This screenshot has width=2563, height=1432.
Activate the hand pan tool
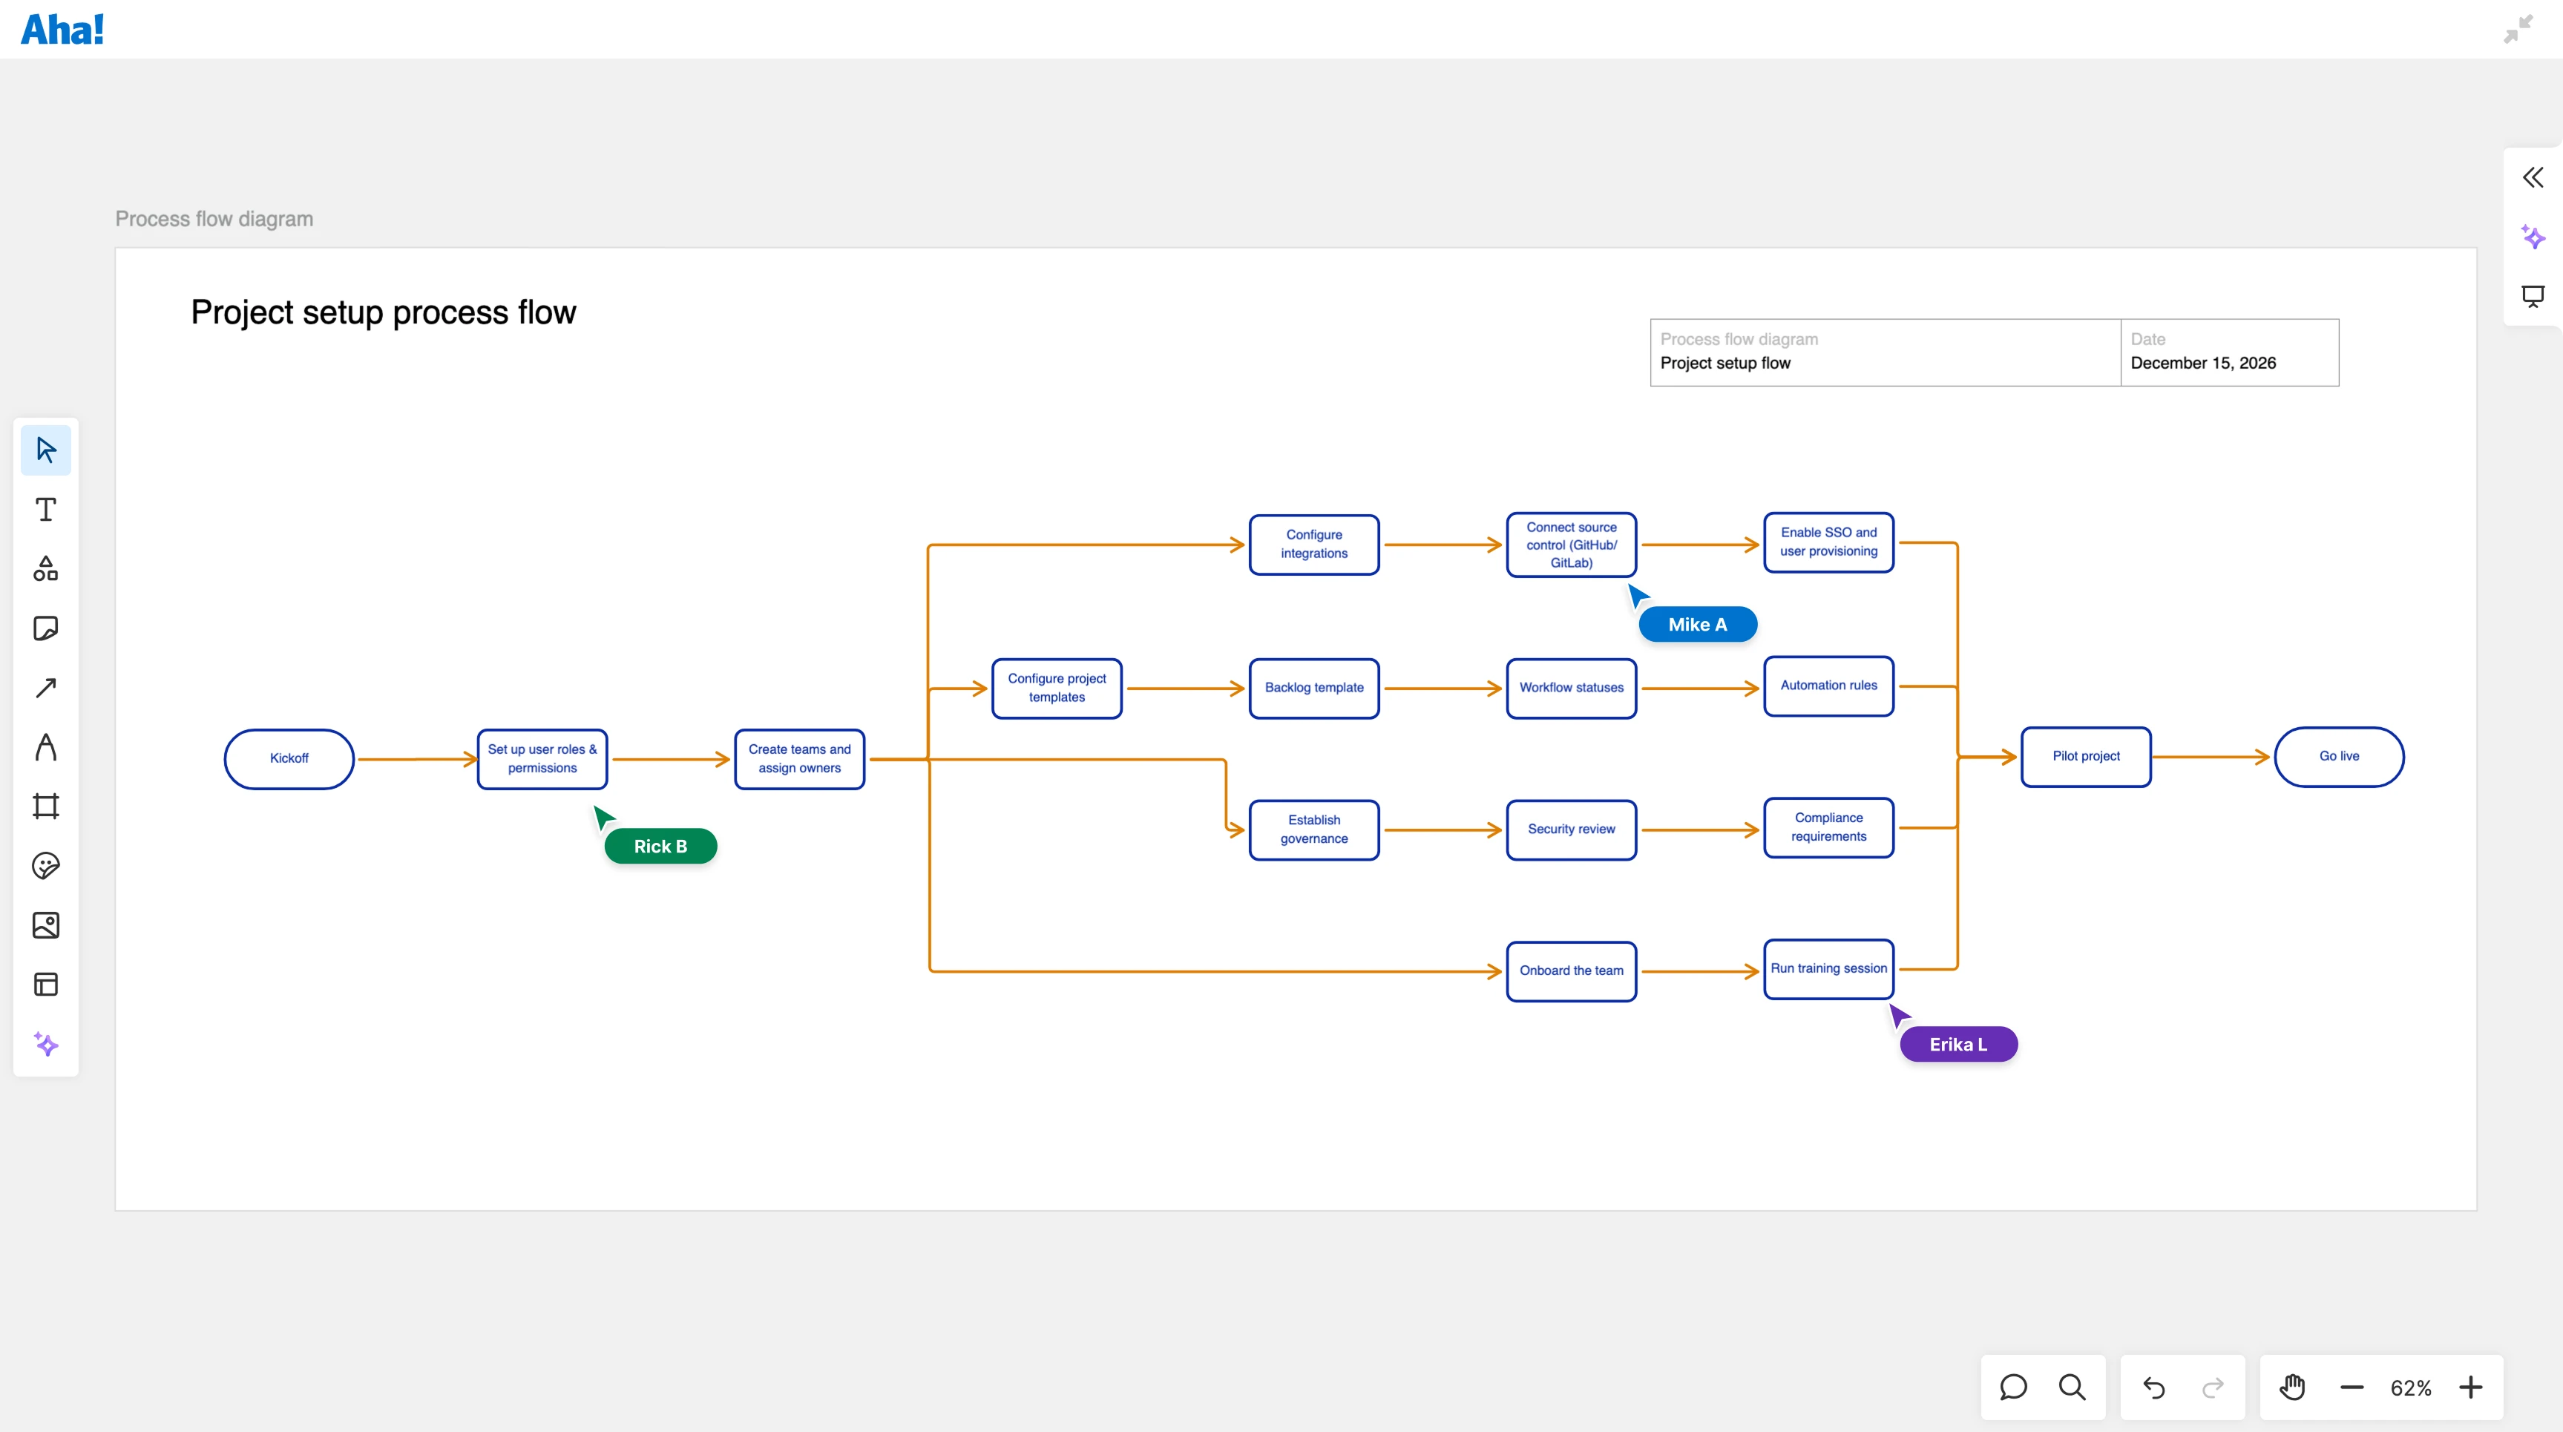(2291, 1387)
